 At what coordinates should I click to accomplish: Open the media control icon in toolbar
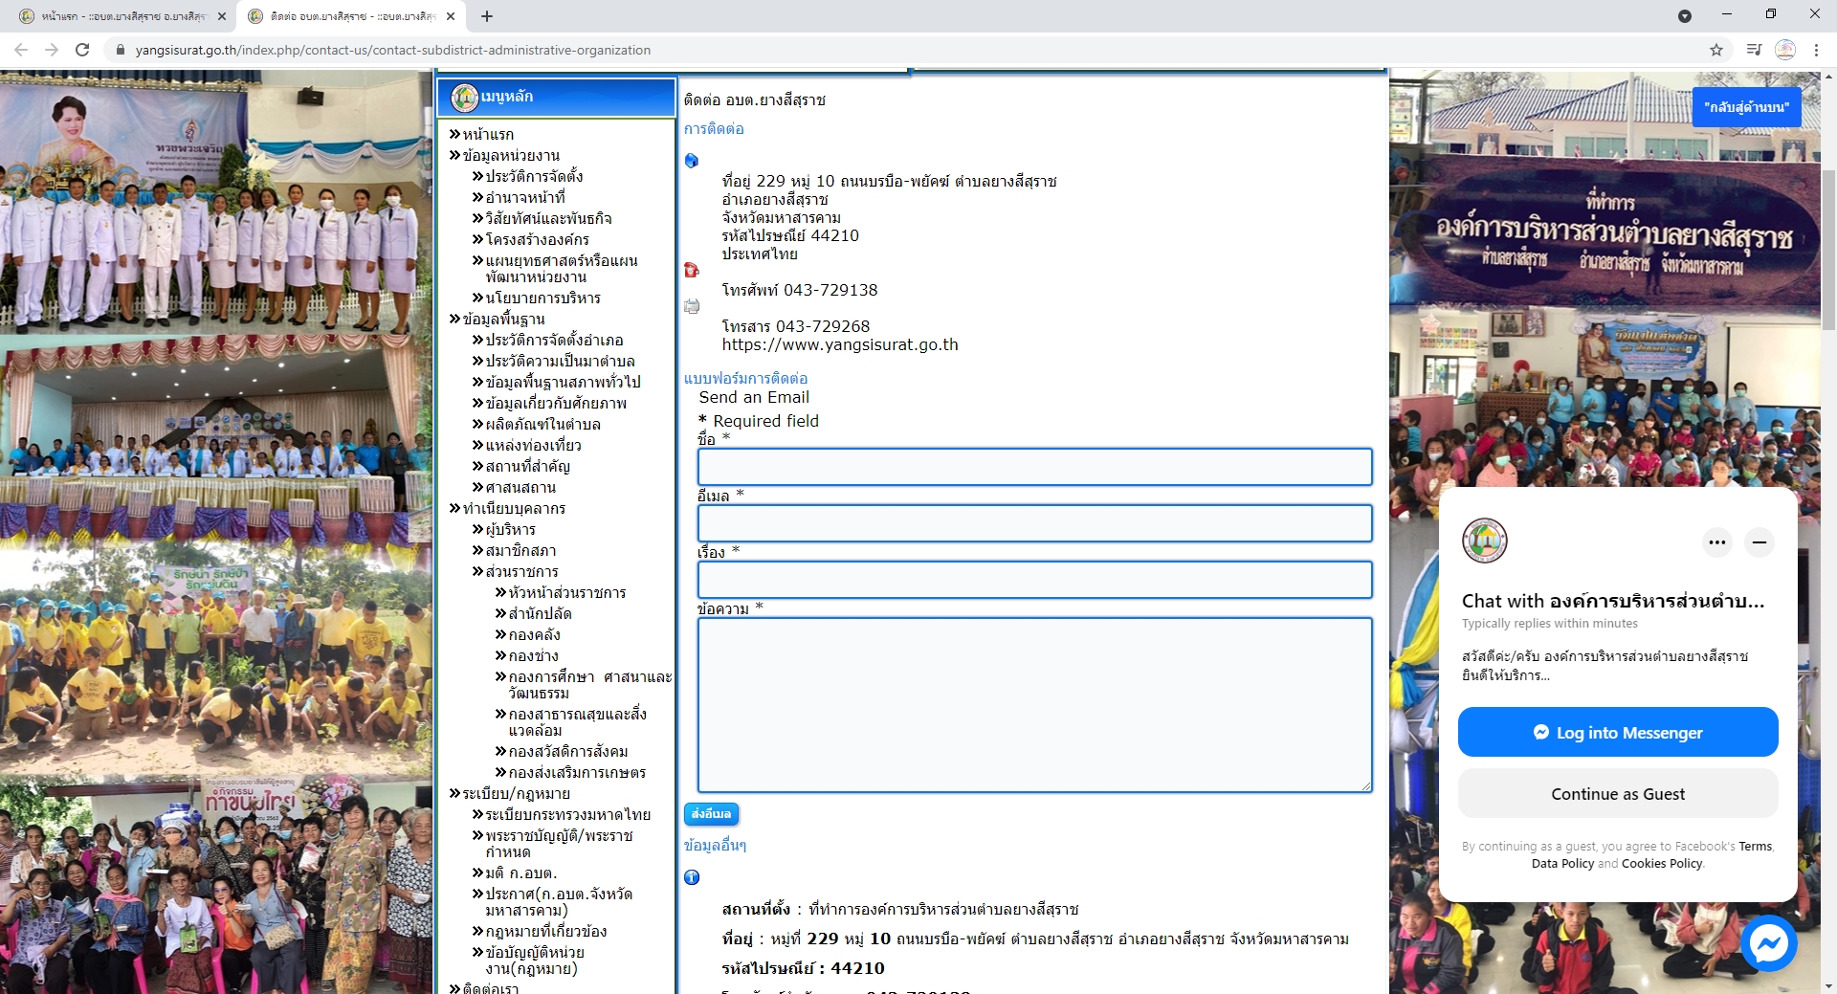pyautogui.click(x=1754, y=50)
